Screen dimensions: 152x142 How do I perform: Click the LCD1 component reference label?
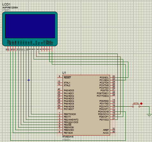[x=6, y=4]
